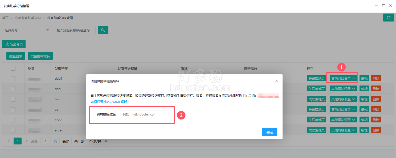
Task: Go to 首页 in the breadcrumb
Action: pyautogui.click(x=5, y=18)
